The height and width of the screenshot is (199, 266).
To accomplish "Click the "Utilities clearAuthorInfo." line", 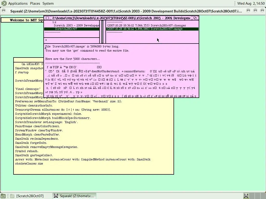I will tap(34, 106).
